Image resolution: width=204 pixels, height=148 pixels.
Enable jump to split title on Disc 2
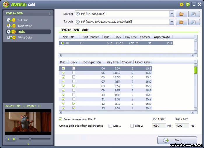pos(132,126)
